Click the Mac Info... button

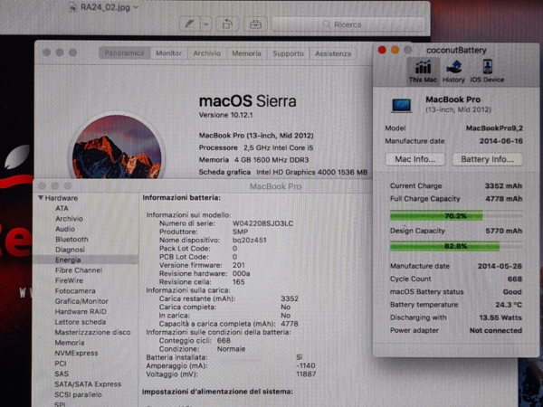coord(414,159)
